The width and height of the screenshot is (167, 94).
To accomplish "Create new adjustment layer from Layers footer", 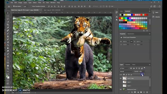I will point(138,92).
